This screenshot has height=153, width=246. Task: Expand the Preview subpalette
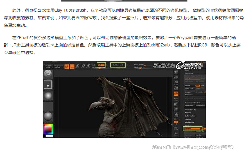pyautogui.click(x=188, y=113)
